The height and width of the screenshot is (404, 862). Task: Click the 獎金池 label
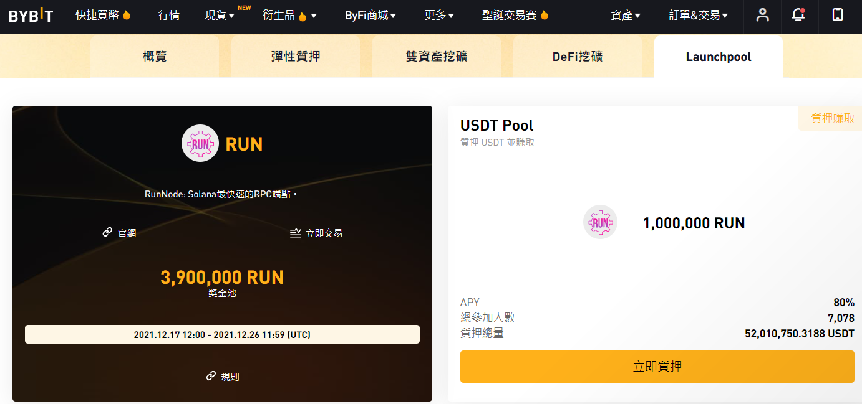tap(222, 293)
